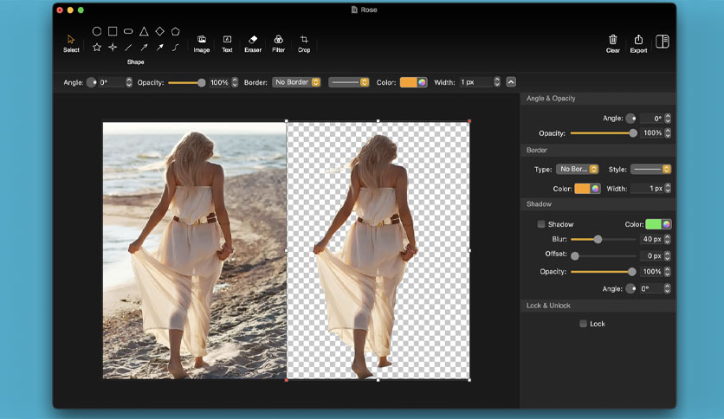Image resolution: width=724 pixels, height=419 pixels.
Task: Open the border Style dropdown in sidebar
Action: click(x=650, y=170)
